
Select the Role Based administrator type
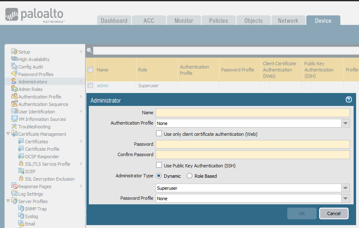(189, 176)
